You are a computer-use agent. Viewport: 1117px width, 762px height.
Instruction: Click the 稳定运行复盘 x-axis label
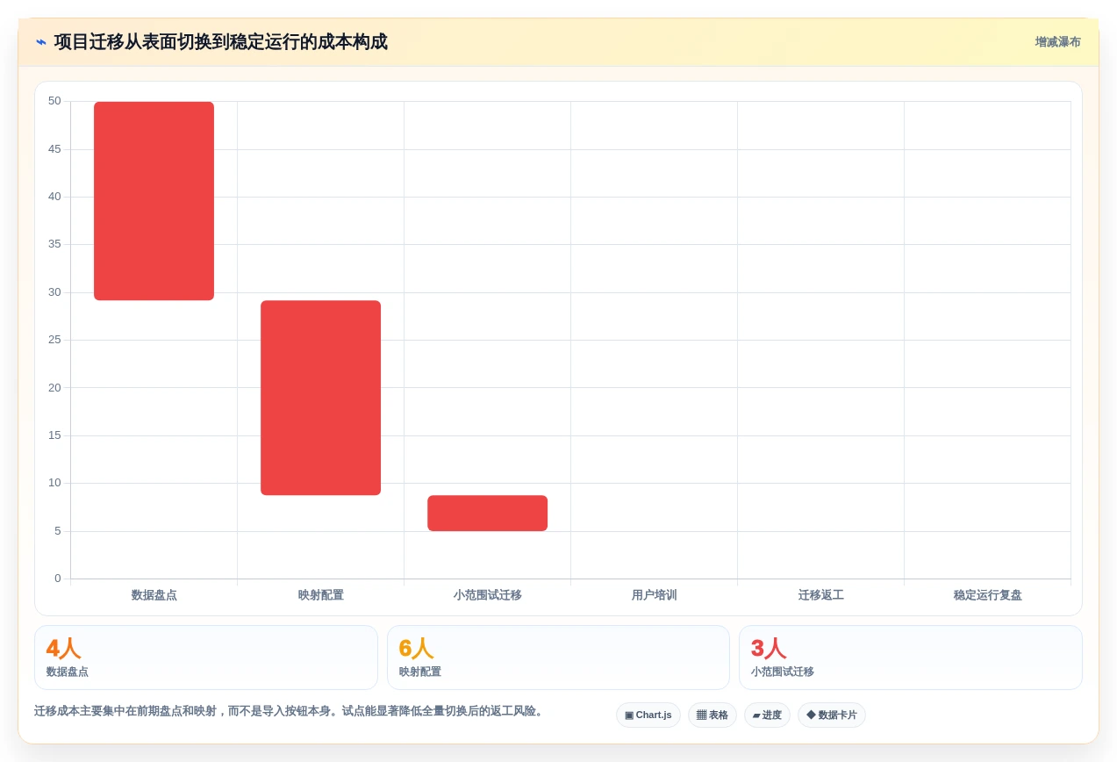pos(987,595)
